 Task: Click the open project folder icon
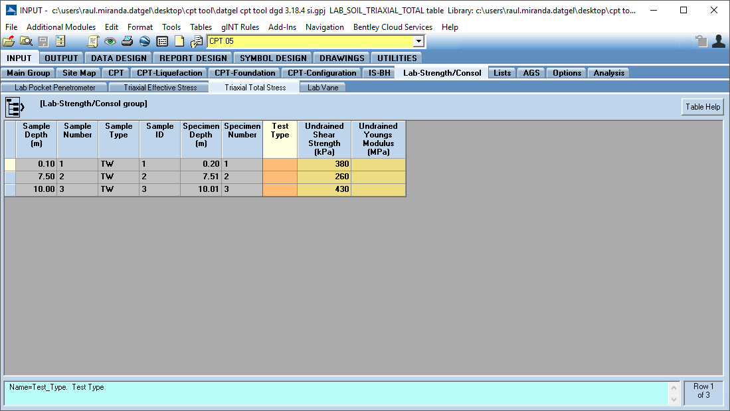pos(9,41)
